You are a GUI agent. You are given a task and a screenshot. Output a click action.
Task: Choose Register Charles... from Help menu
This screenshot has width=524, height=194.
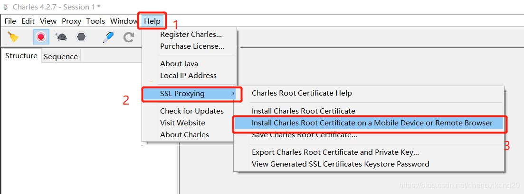click(x=191, y=34)
